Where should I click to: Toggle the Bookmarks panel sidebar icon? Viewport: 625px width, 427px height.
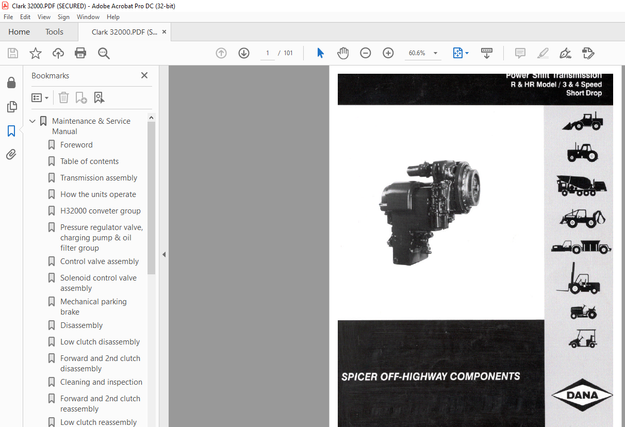[11, 131]
